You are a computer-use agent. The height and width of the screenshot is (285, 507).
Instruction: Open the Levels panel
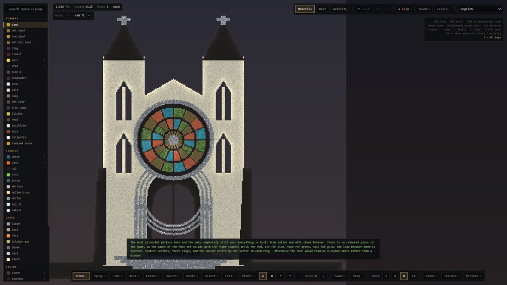click(443, 9)
